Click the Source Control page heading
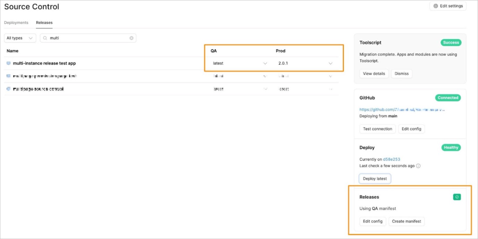Viewport: 478px width, 239px height. click(x=32, y=7)
